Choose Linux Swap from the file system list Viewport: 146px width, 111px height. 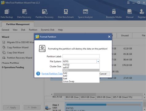[x=81, y=81]
